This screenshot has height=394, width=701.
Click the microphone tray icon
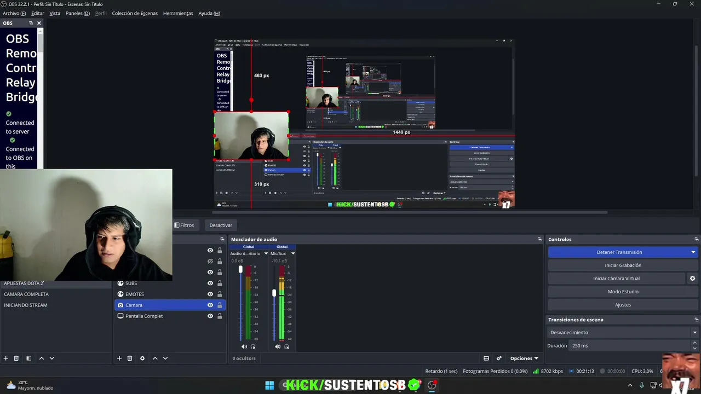[642, 385]
